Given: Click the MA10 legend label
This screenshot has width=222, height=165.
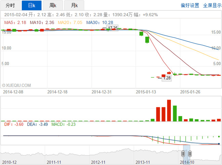Looking at the screenshot, I should pos(42,23).
